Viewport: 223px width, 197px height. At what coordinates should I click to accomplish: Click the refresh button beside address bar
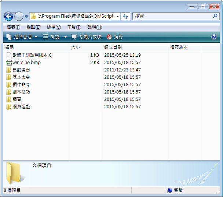point(125,16)
